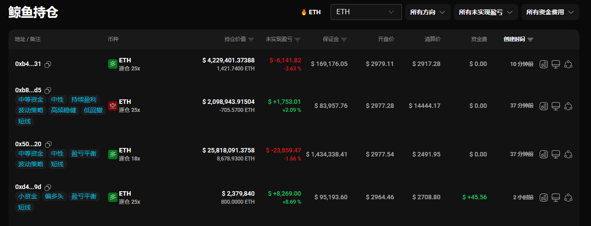Click monitor icon in the 0xb8...d5 row
The height and width of the screenshot is (226, 591).
click(x=556, y=106)
